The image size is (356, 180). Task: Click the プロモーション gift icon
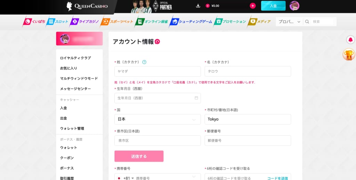pos(218,22)
